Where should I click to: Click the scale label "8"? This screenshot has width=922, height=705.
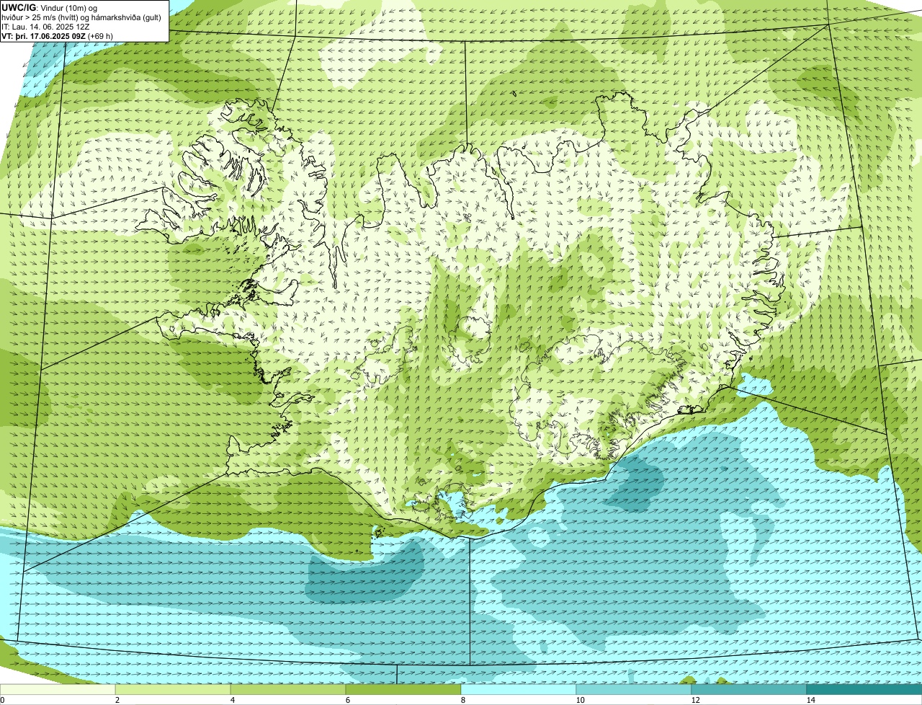[x=462, y=700]
